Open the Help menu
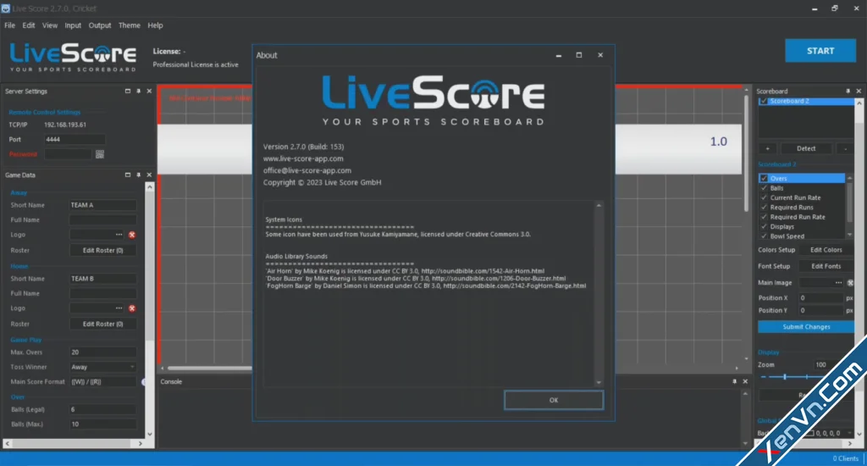Image resolution: width=867 pixels, height=466 pixels. (x=156, y=25)
